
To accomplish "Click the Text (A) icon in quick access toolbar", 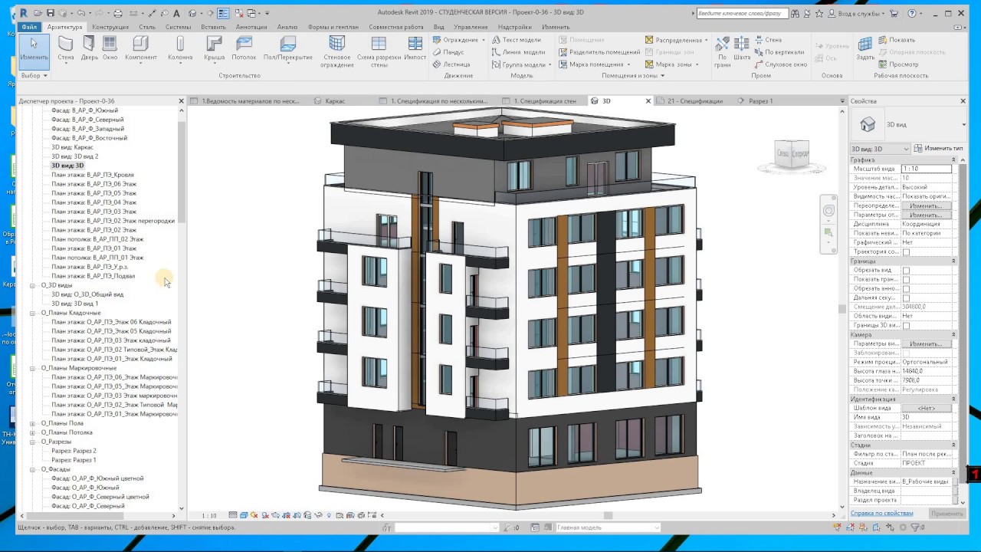I will click(178, 13).
